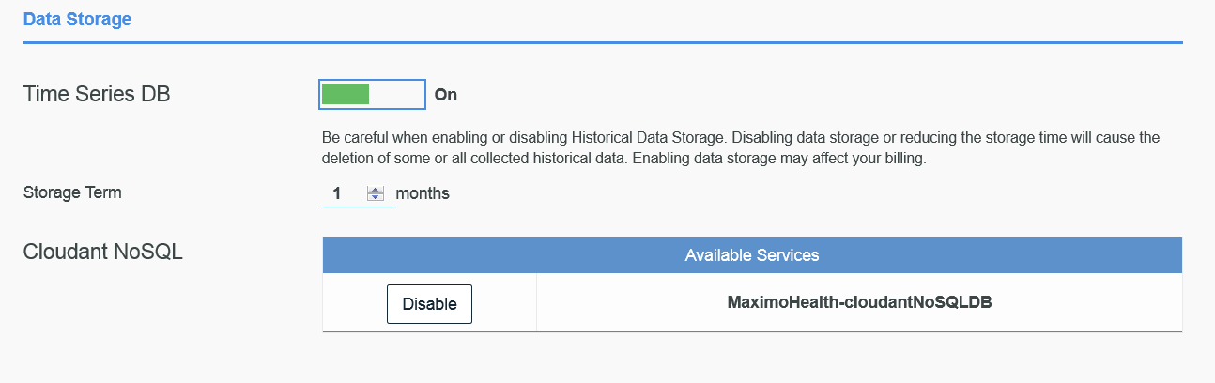The height and width of the screenshot is (383, 1215).
Task: Click the Available Services table header
Action: 751,255
